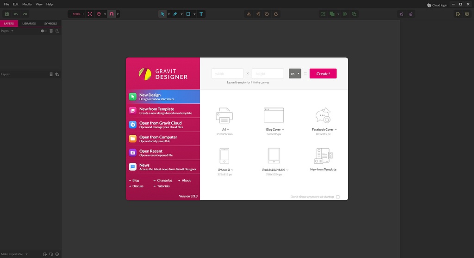The width and height of the screenshot is (474, 258).
Task: Select the Pointer tool
Action: [162, 14]
